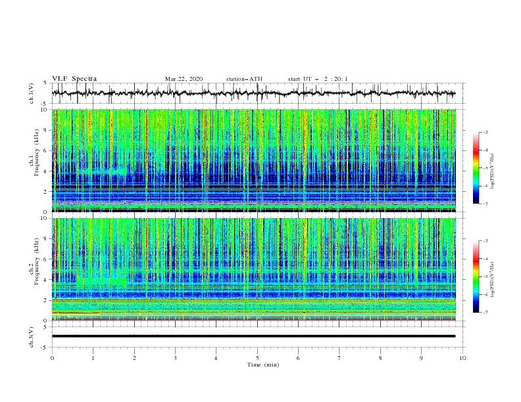Screen dimensions: 521x402
Task: Click the ch.1 voltage waveform trace
Action: click(x=253, y=93)
